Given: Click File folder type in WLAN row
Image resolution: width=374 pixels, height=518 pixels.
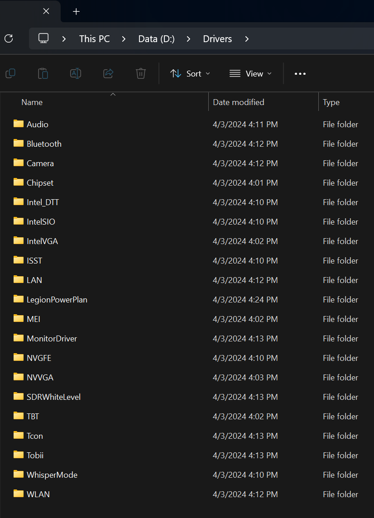Looking at the screenshot, I should click(340, 494).
